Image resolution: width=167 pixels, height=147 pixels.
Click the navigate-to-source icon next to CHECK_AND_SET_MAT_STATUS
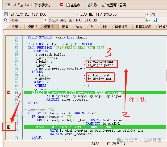[148, 20]
